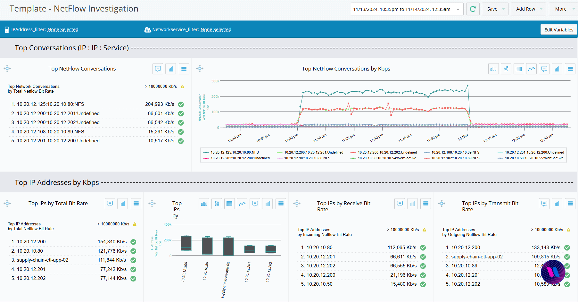The width and height of the screenshot is (578, 302).
Task: Expand the Add Row dropdown arrow
Action: point(541,9)
